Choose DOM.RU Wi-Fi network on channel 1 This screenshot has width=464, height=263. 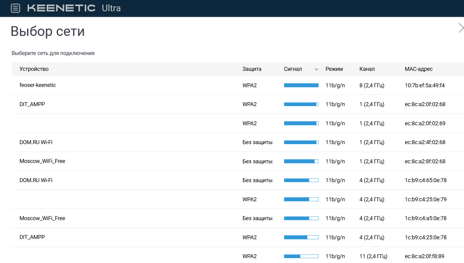(x=238, y=142)
